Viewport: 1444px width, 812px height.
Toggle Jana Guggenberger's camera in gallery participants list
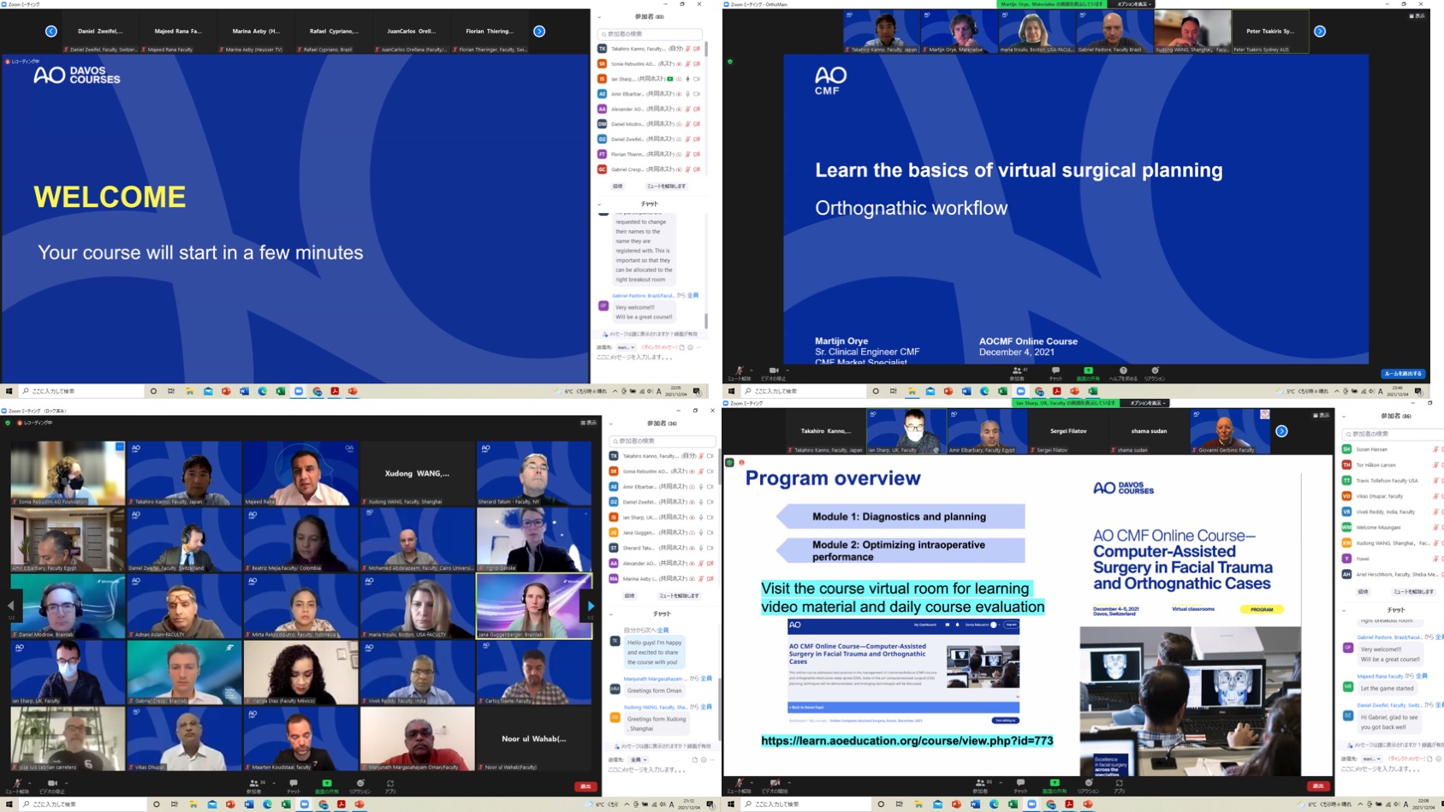[710, 532]
